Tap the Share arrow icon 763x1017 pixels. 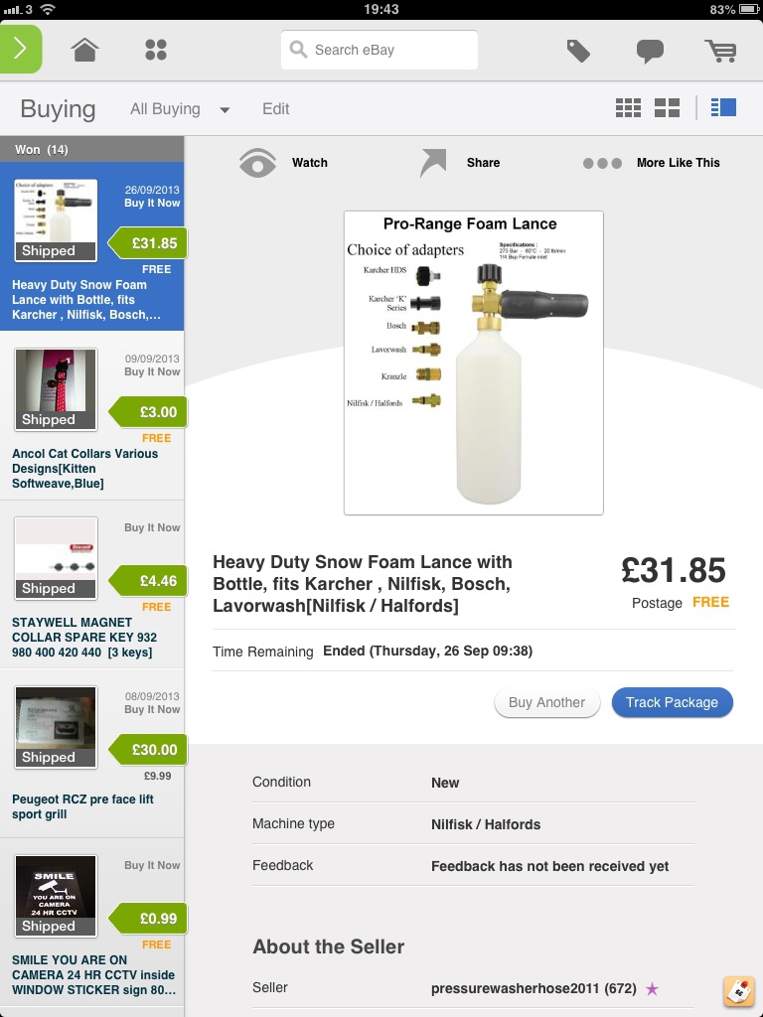433,163
